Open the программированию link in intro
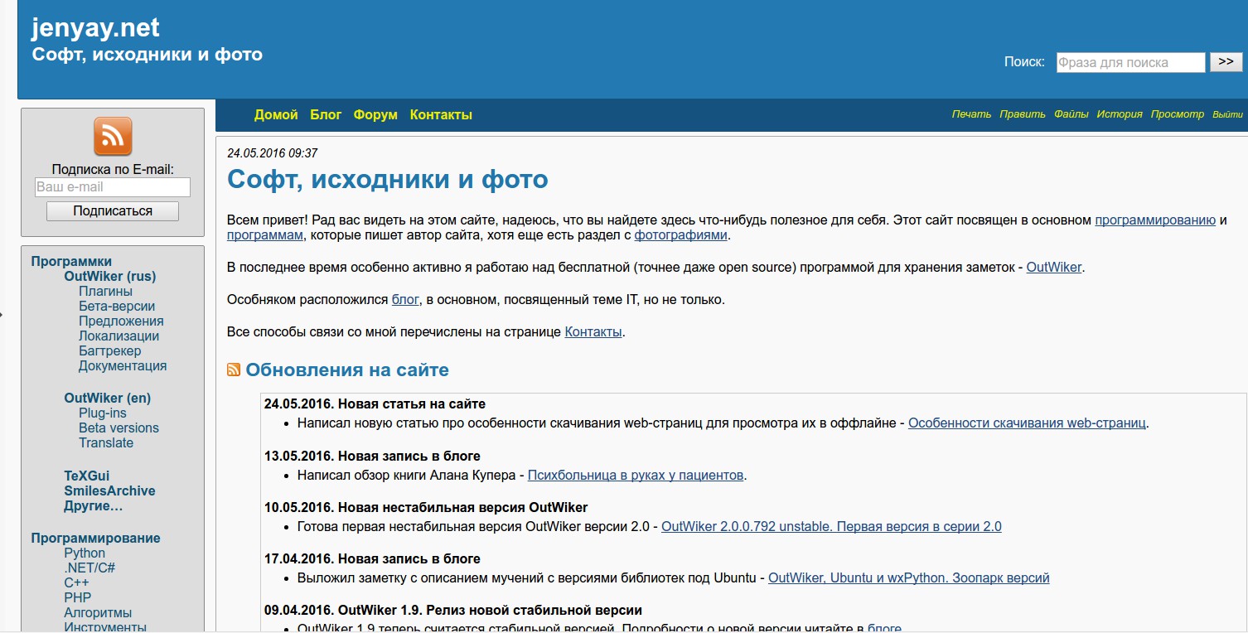 pos(1155,220)
